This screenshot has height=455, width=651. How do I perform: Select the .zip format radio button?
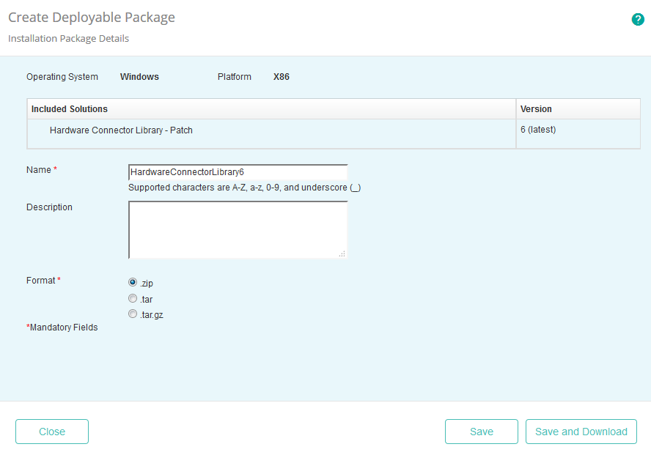[133, 282]
